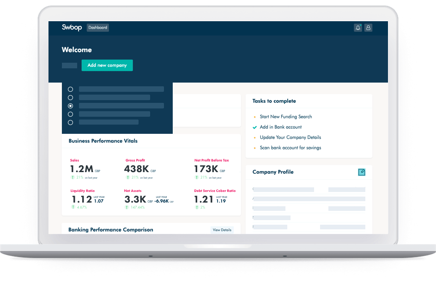Click the currently selected company row
Viewport: 436px width, 281px height.
pyautogui.click(x=121, y=106)
